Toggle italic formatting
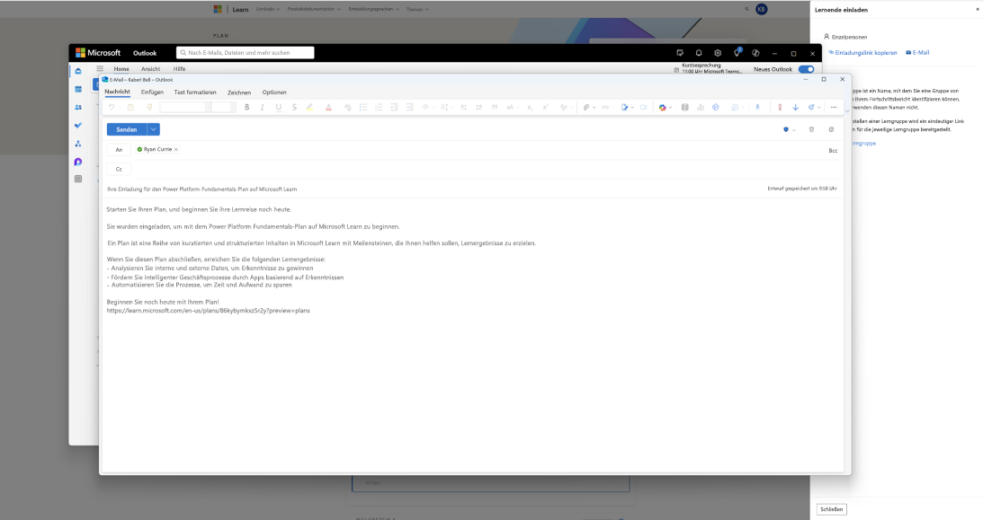 point(262,107)
